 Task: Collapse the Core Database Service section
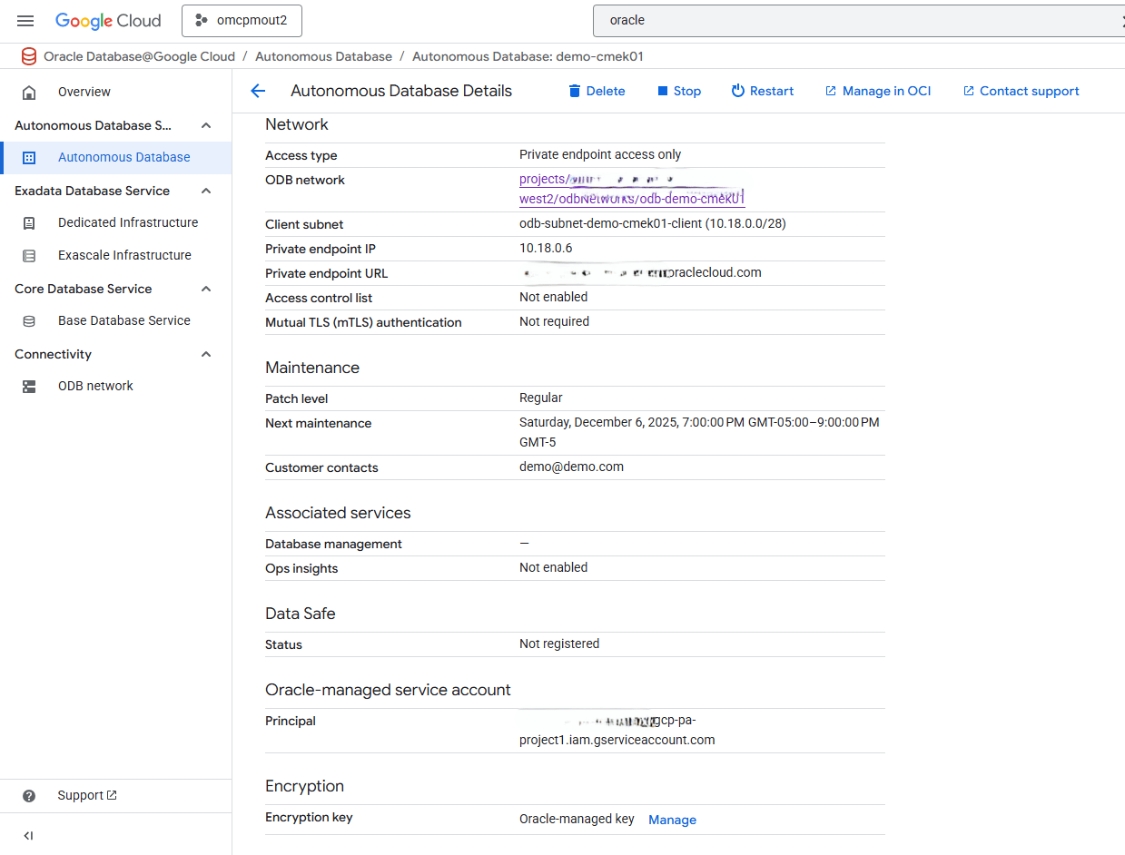[x=205, y=289]
